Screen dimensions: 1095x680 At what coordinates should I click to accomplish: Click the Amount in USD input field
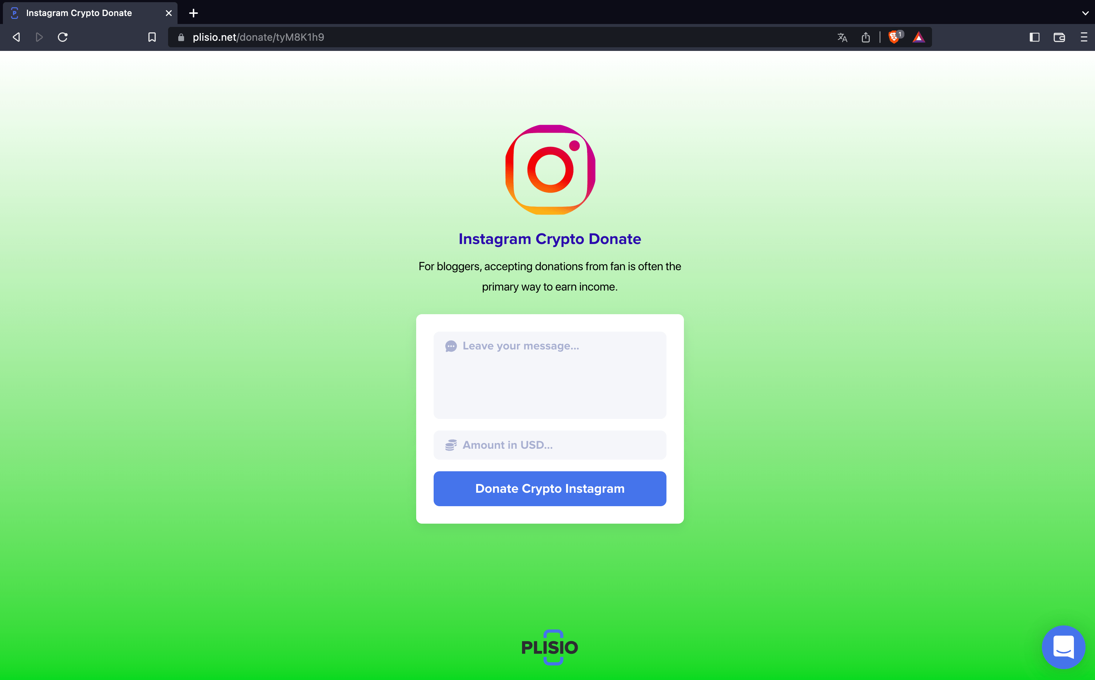pos(549,444)
